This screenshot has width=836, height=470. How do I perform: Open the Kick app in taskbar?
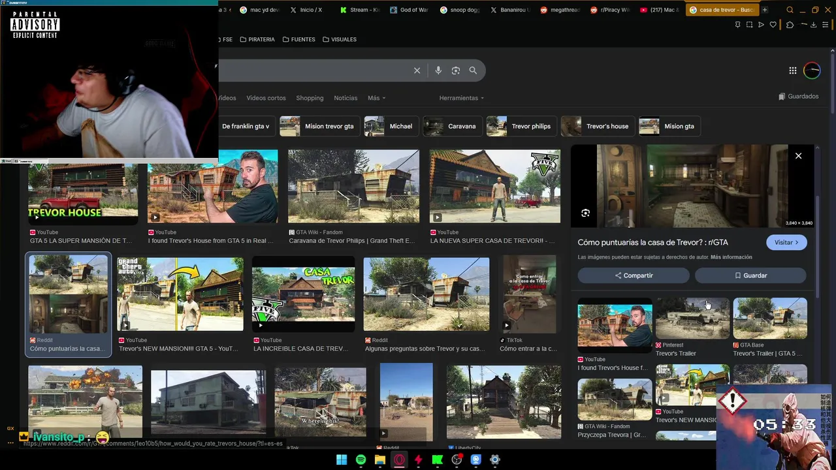(438, 460)
